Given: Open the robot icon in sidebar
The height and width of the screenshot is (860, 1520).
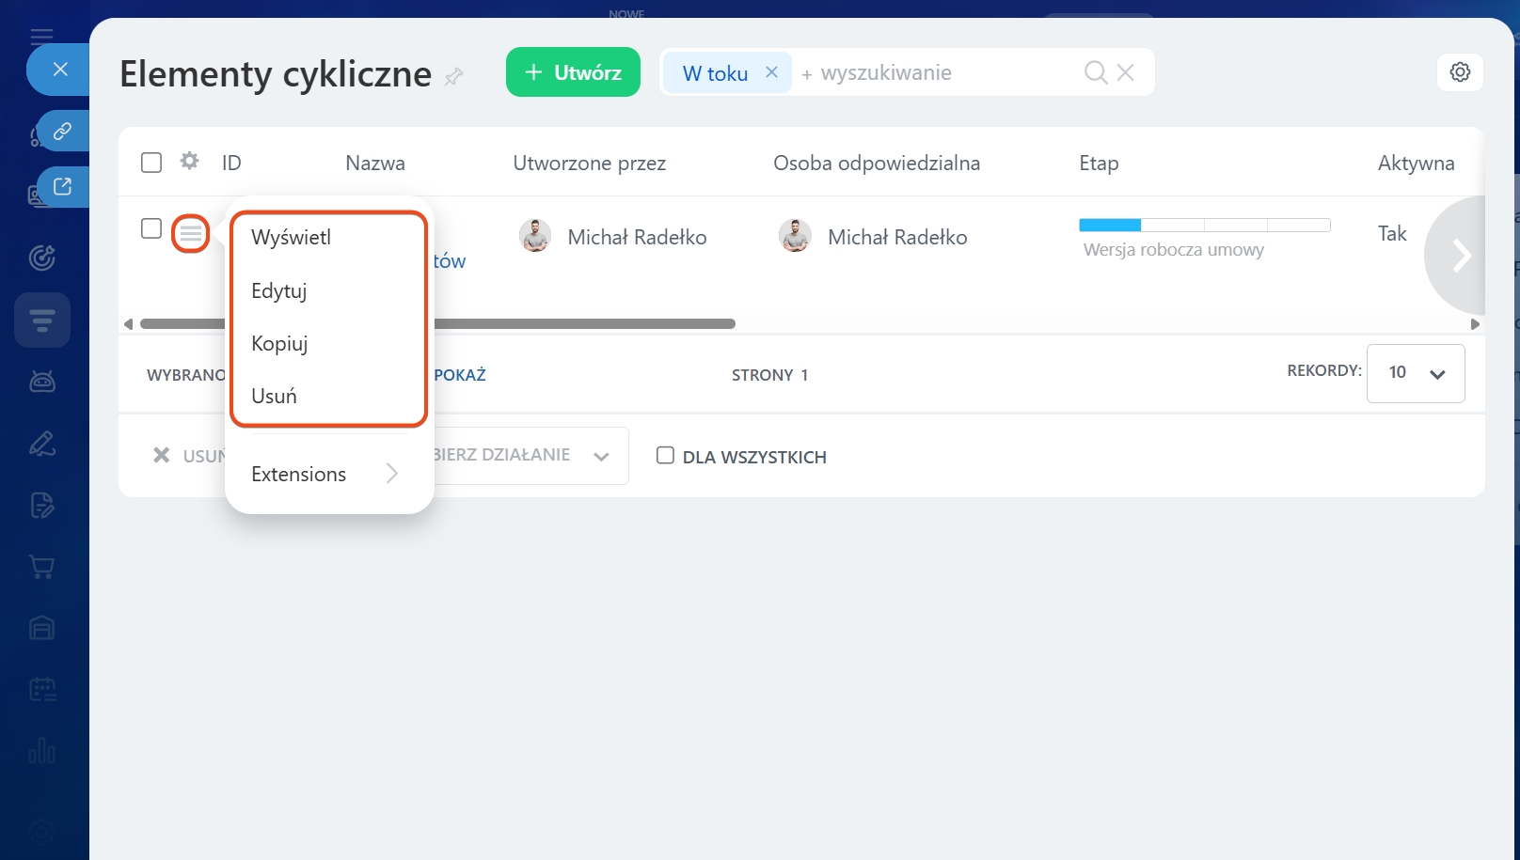Looking at the screenshot, I should 42,381.
